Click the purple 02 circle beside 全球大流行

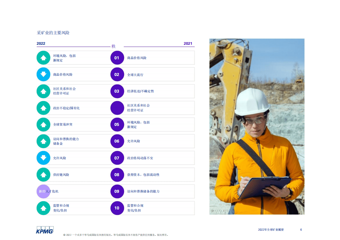click(117, 74)
